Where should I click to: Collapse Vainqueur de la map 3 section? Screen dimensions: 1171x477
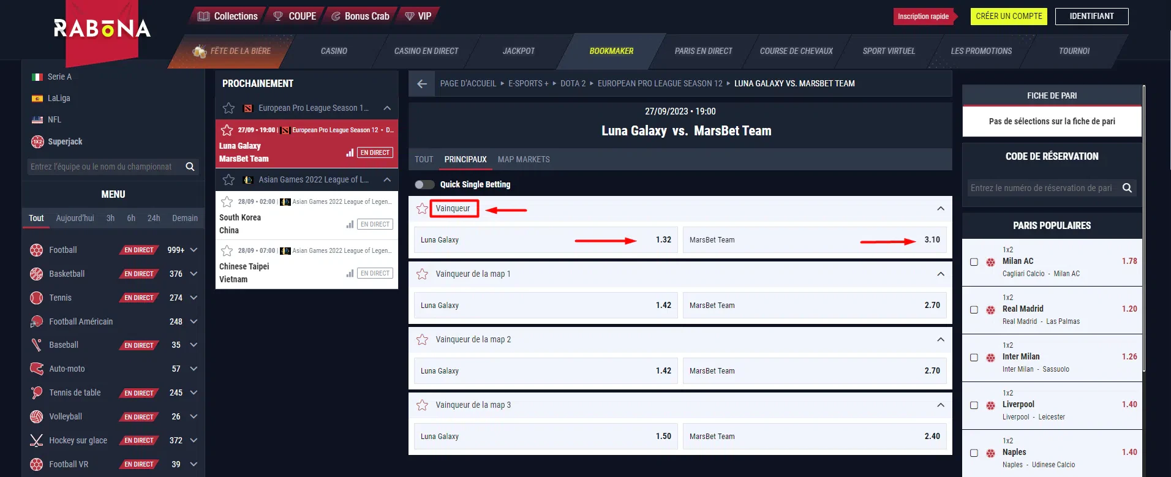coord(941,405)
